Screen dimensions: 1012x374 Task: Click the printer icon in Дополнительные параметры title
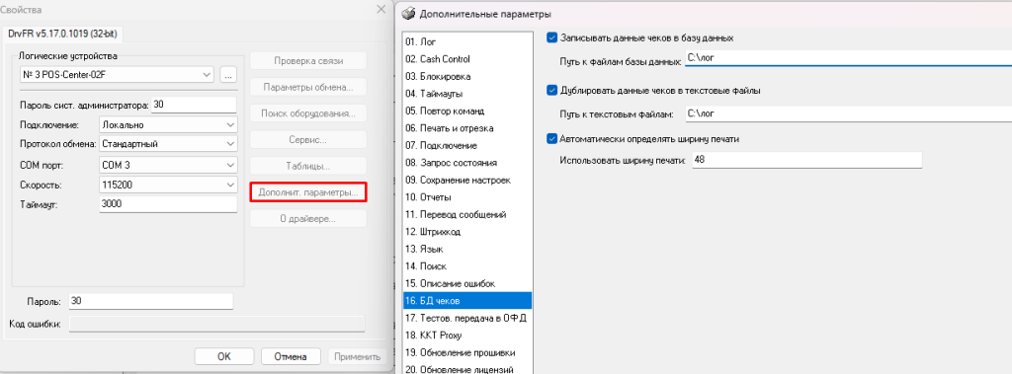coord(408,13)
